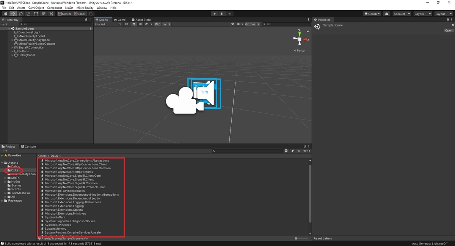The width and height of the screenshot is (455, 246).
Task: Switch to the Asset Store tab
Action: click(x=141, y=20)
